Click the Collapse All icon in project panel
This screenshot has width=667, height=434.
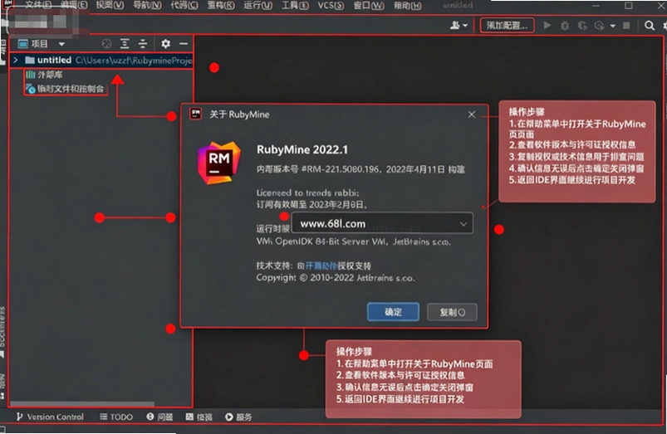(143, 43)
